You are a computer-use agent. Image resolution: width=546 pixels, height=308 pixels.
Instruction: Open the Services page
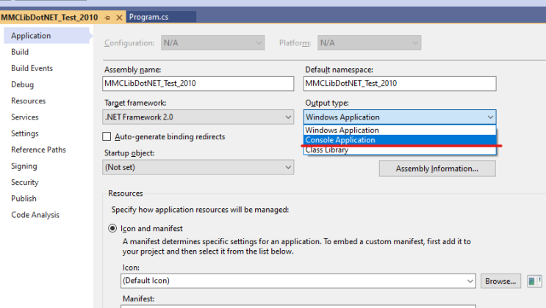click(x=25, y=117)
